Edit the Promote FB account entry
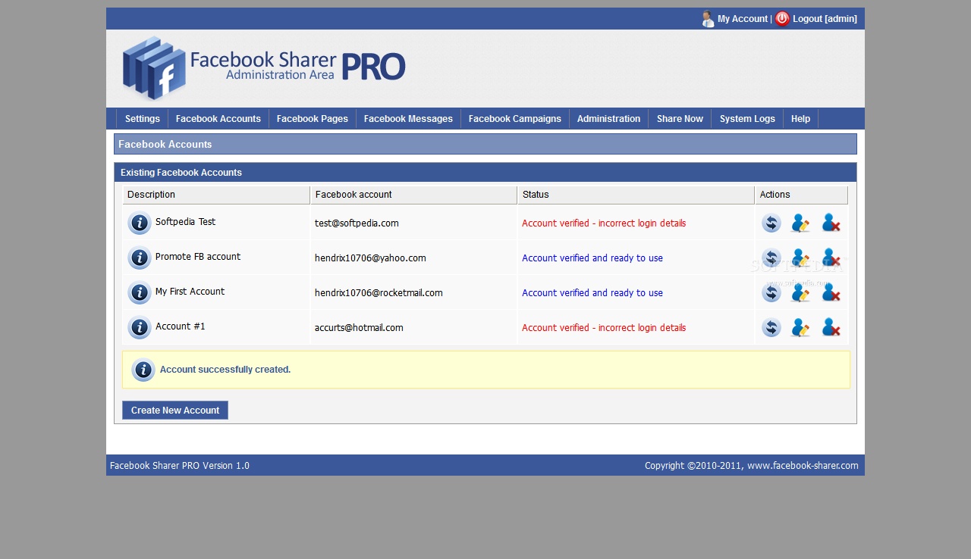Image resolution: width=971 pixels, height=559 pixels. tap(800, 258)
